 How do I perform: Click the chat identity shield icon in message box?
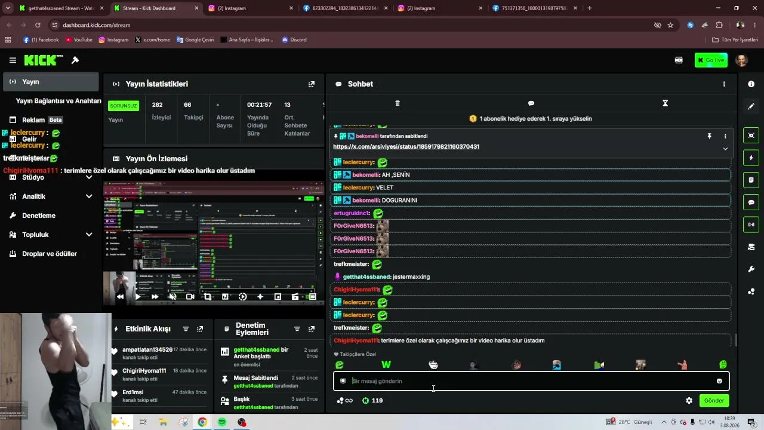[x=343, y=381]
